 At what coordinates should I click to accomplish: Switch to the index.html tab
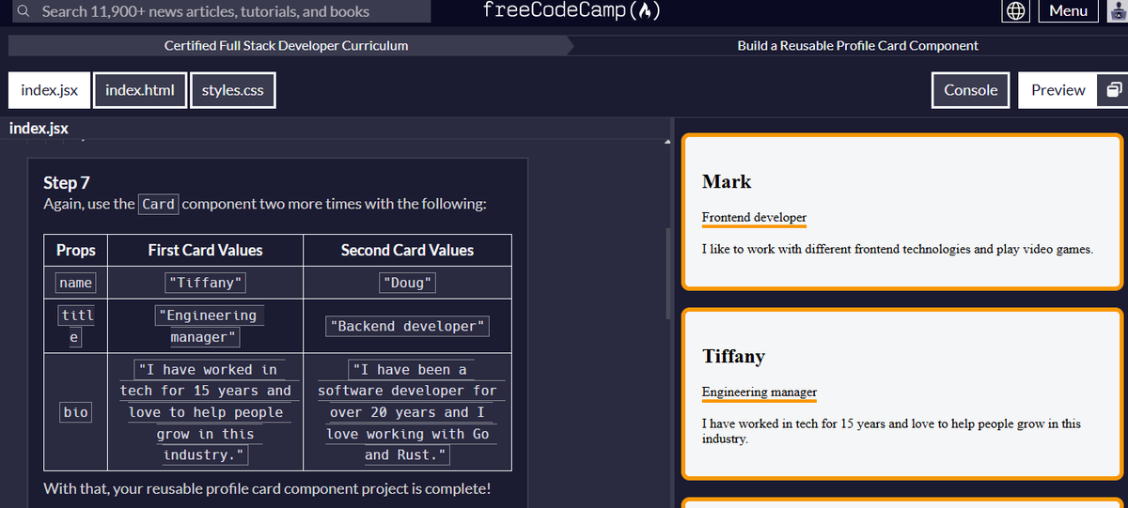[x=139, y=90]
